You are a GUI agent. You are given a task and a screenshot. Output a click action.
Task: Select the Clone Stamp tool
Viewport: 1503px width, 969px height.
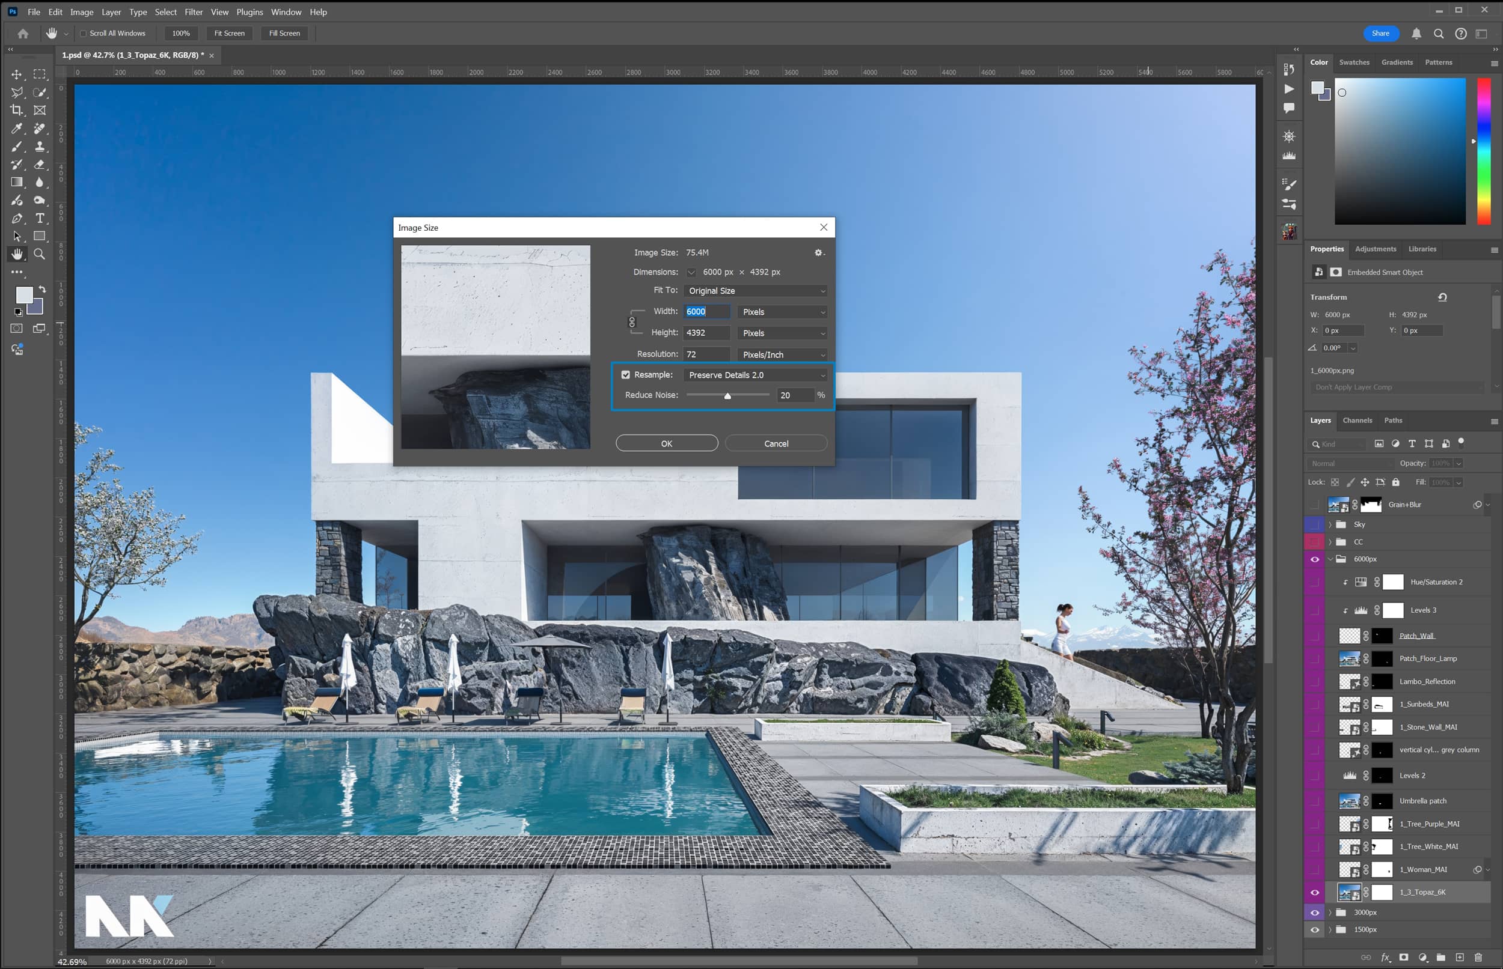click(40, 147)
